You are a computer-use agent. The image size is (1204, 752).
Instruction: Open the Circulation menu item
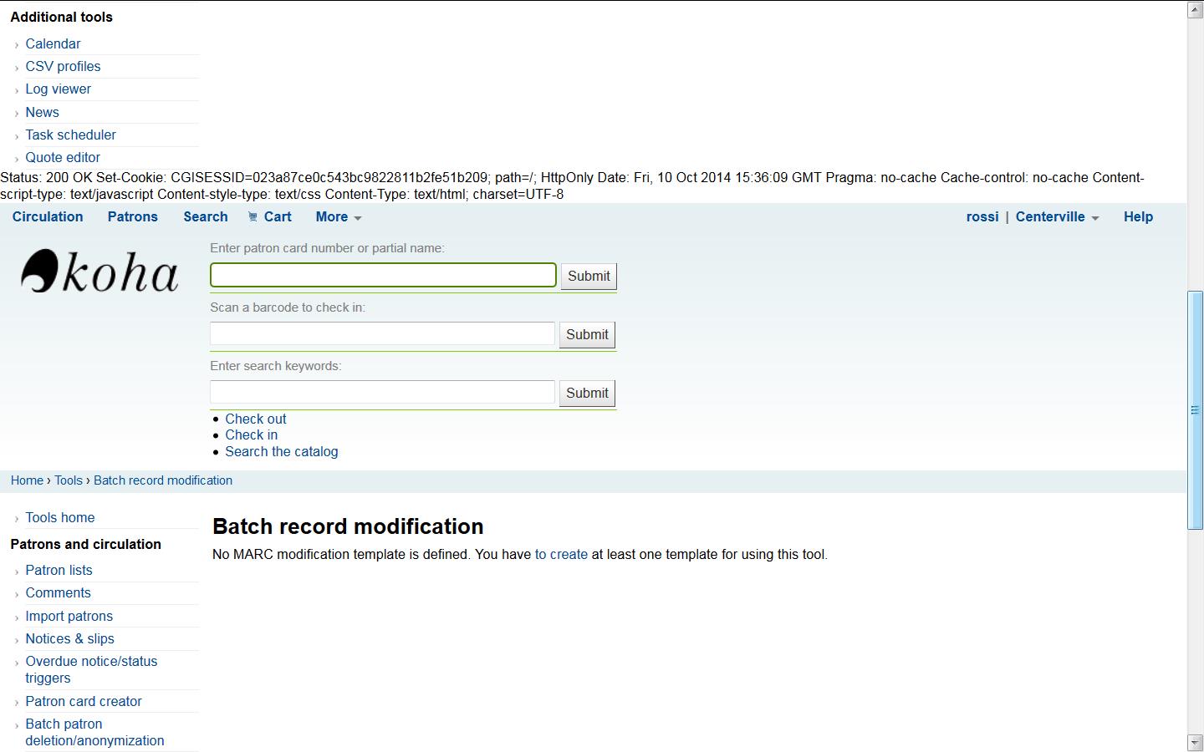[x=48, y=216]
